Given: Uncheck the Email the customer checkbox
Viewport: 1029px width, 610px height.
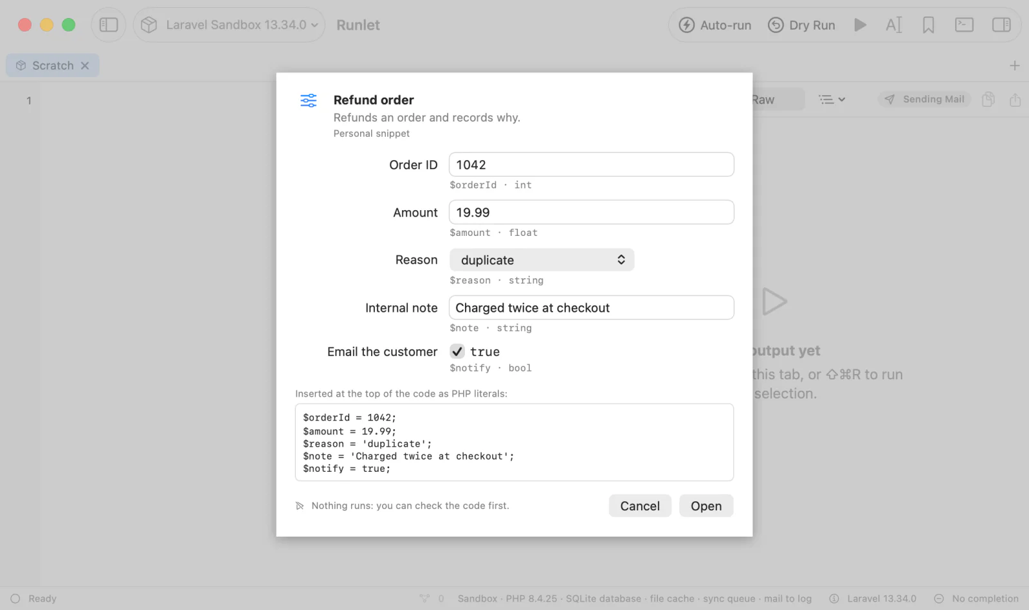Looking at the screenshot, I should tap(457, 351).
